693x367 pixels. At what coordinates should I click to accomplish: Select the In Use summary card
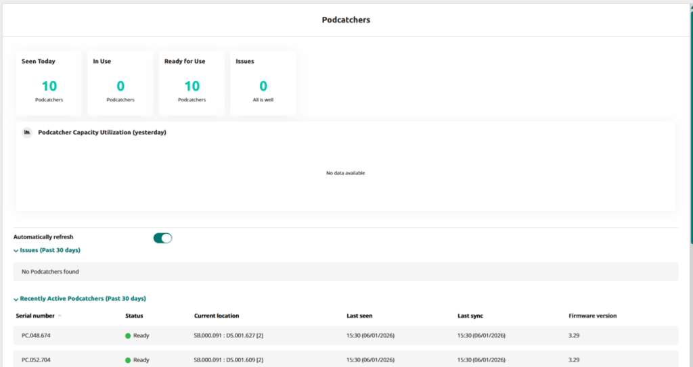pos(120,82)
